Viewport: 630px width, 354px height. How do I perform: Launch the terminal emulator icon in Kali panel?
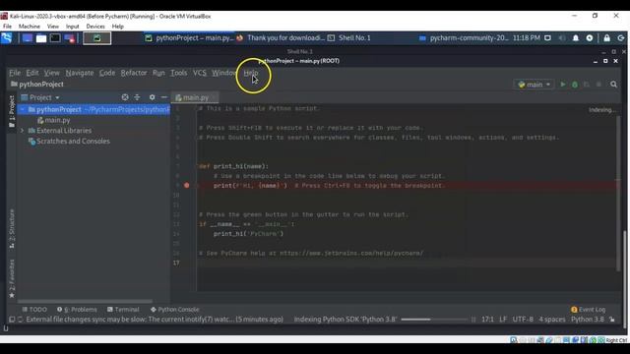click(55, 38)
